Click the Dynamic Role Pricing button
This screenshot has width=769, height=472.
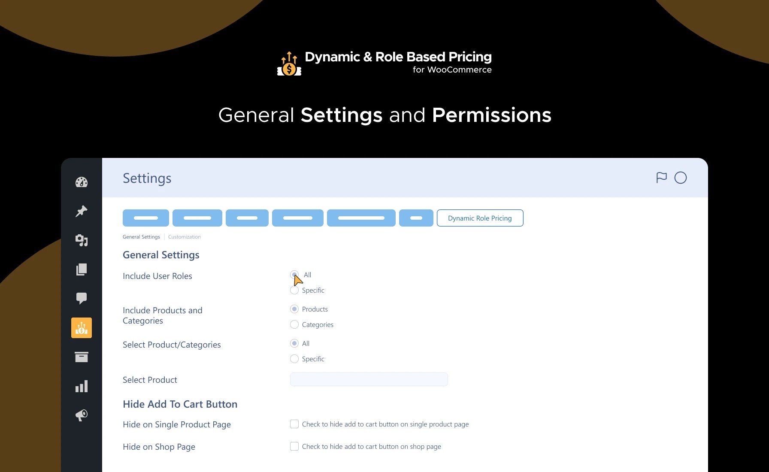[x=479, y=218]
